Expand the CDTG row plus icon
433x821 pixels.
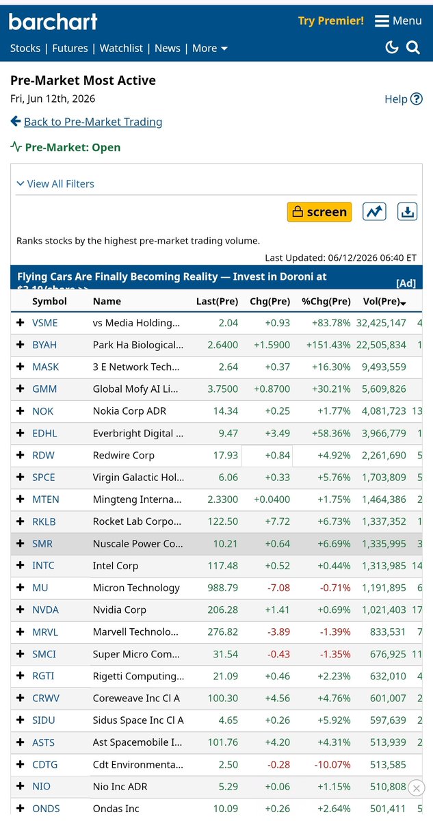click(x=21, y=764)
